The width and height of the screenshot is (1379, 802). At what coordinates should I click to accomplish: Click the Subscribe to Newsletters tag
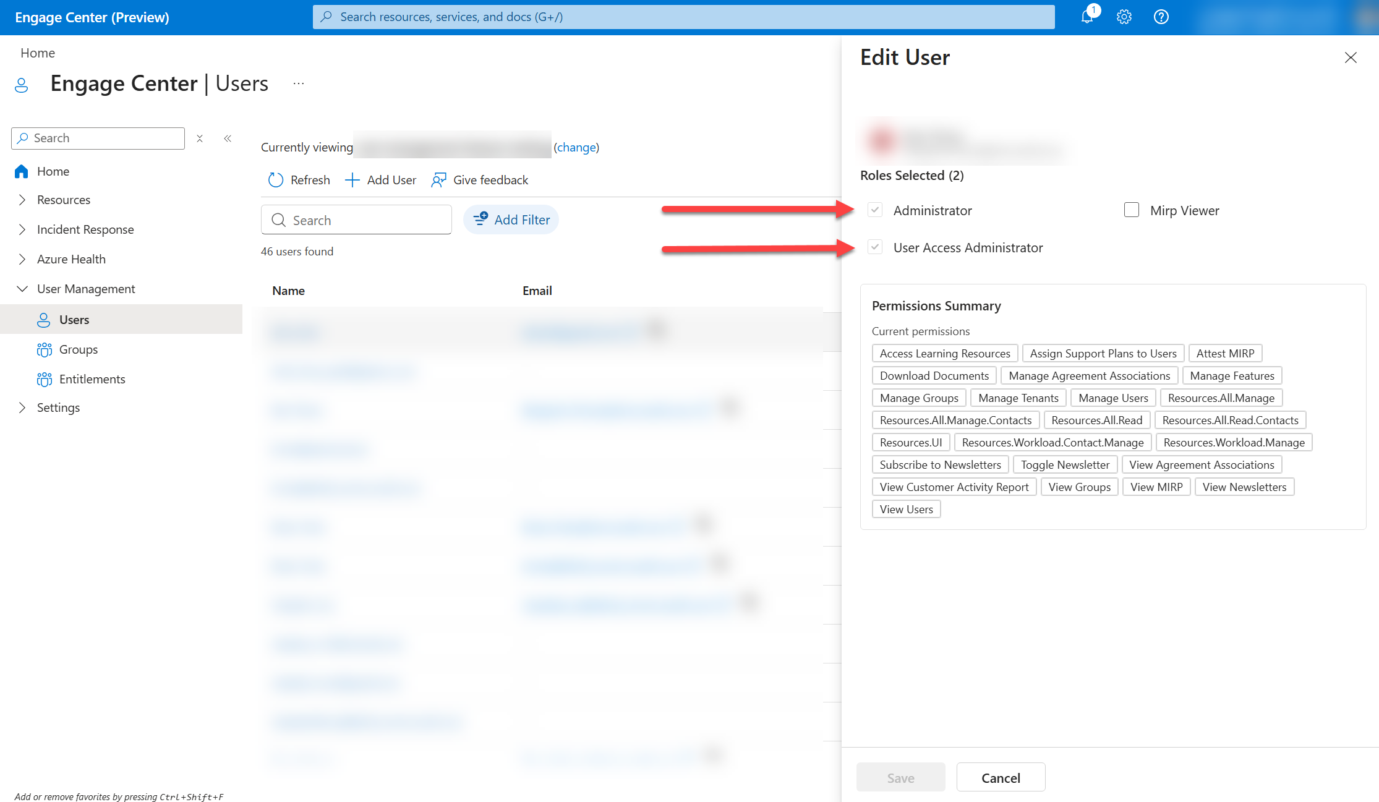940,465
